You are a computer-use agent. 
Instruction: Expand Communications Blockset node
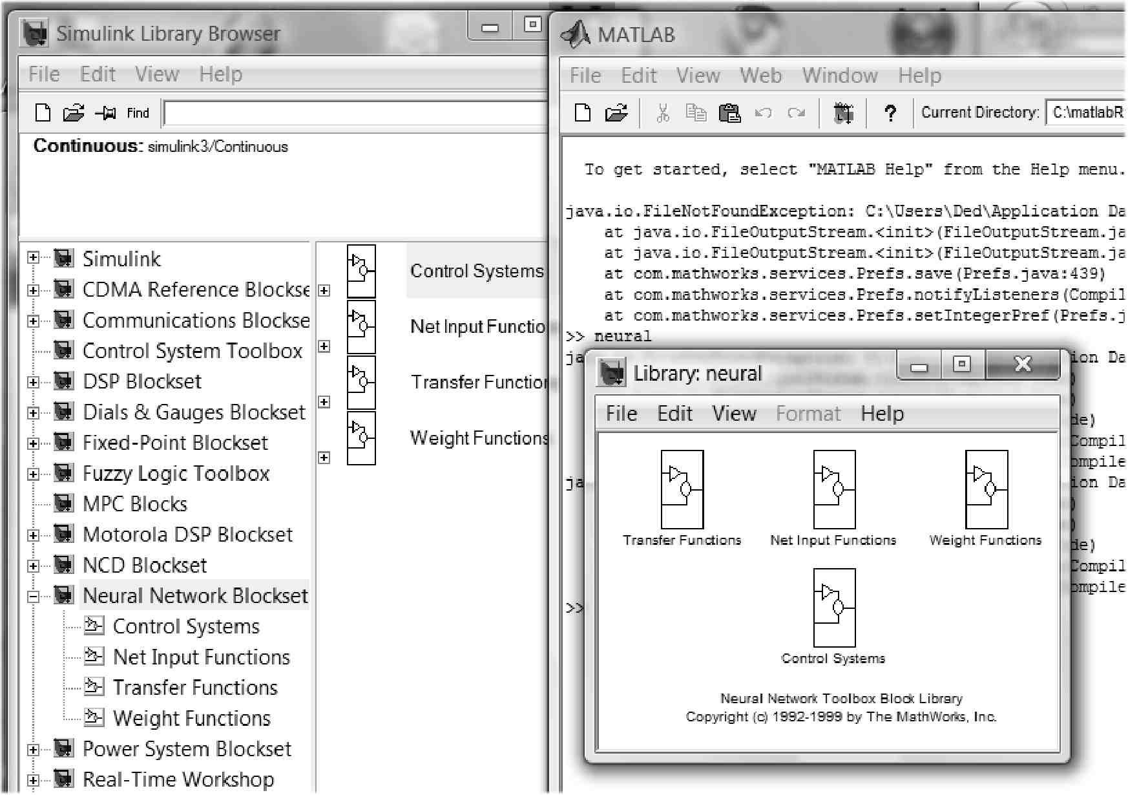click(34, 321)
